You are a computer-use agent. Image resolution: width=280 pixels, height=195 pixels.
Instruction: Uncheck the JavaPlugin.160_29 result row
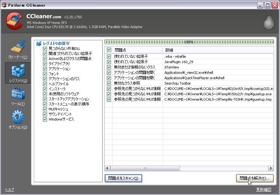(x=109, y=62)
